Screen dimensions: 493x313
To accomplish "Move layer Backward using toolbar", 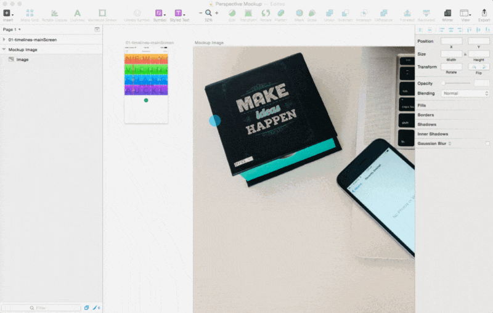I will point(426,13).
